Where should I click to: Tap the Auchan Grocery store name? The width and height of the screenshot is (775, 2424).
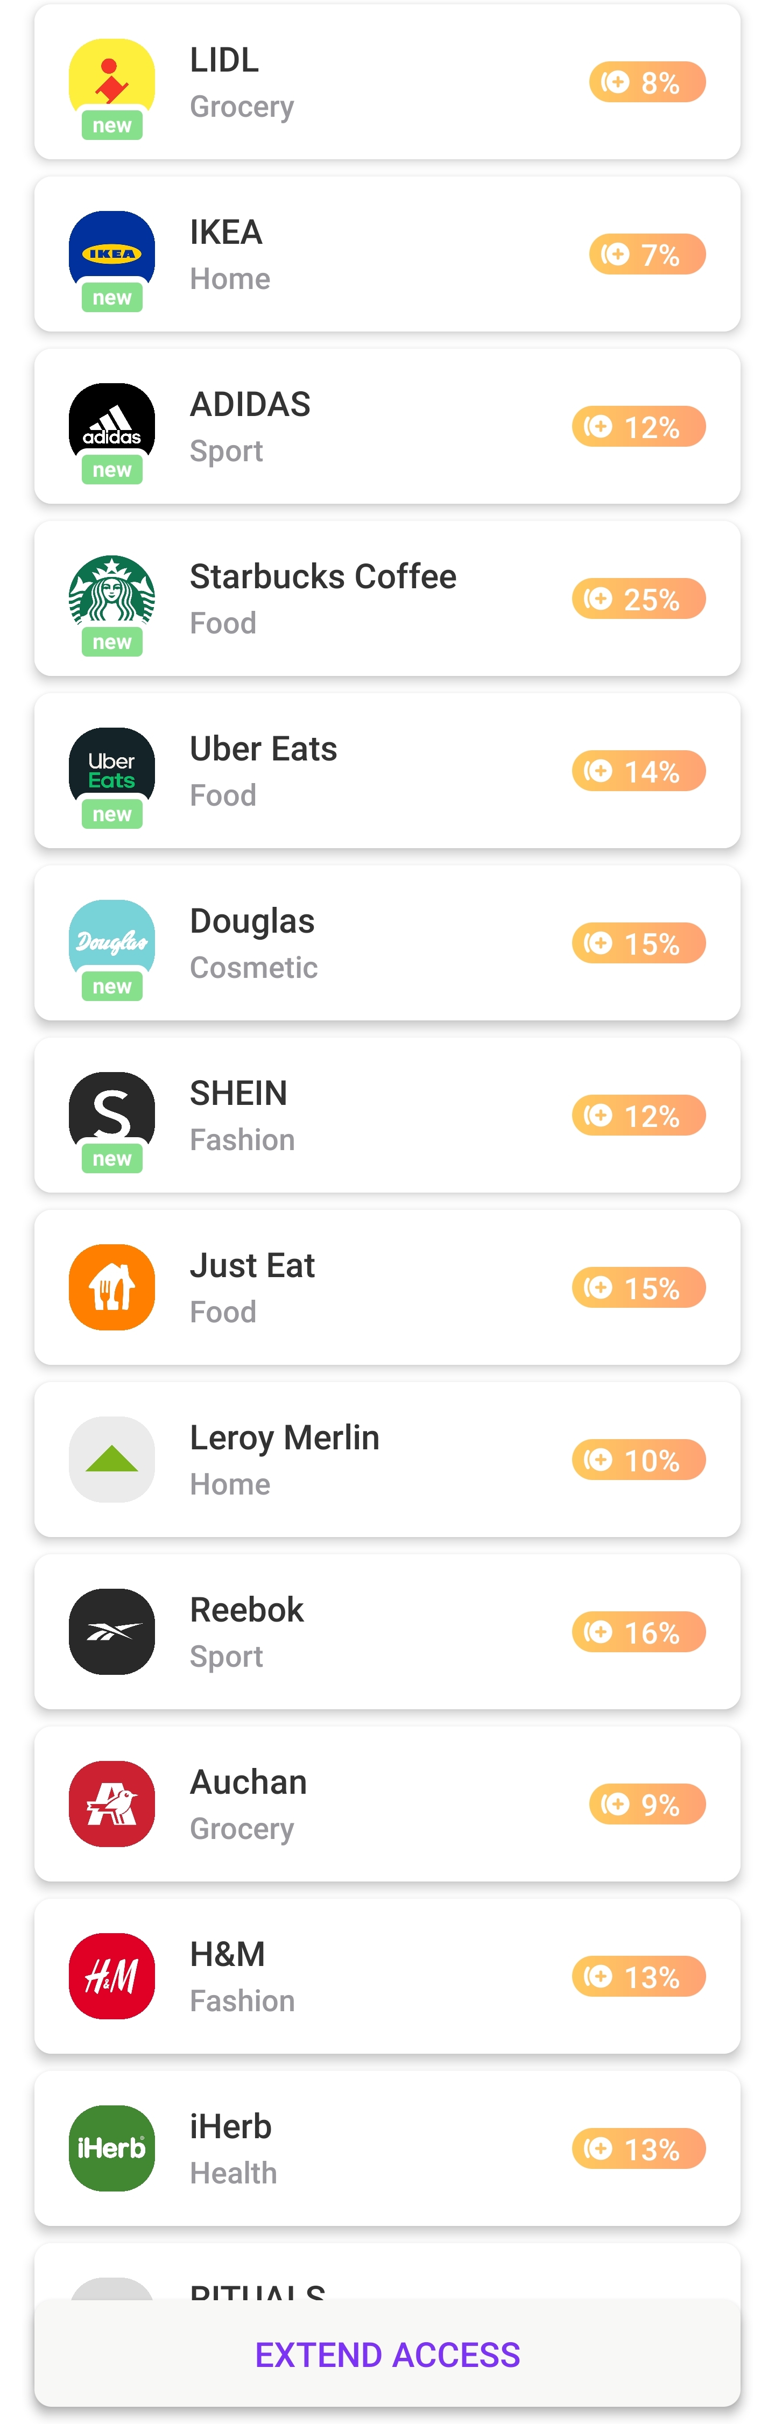tap(248, 1782)
